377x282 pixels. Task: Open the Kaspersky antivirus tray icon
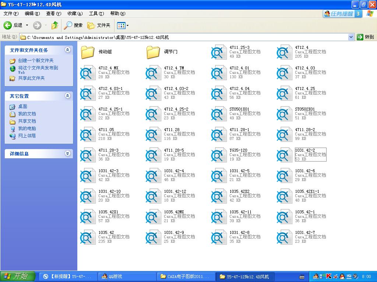328,276
